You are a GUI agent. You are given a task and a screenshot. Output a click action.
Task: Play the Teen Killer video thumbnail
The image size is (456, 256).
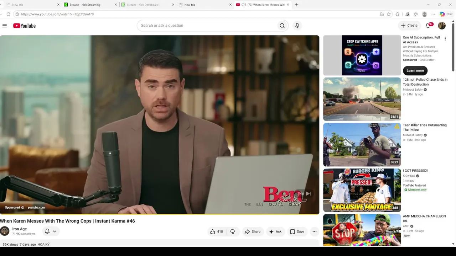[x=362, y=145]
